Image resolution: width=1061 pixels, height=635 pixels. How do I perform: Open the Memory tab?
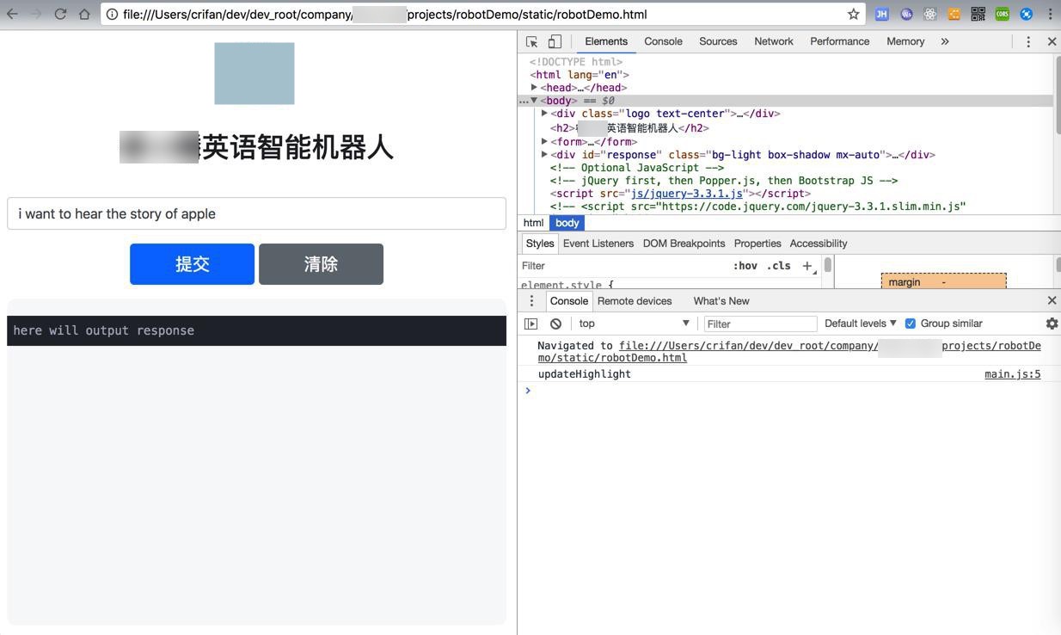pos(905,41)
